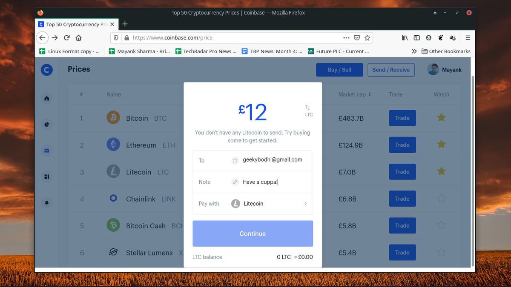The image size is (511, 287).
Task: Open the Firefox Library toolbar icon
Action: 405,37
